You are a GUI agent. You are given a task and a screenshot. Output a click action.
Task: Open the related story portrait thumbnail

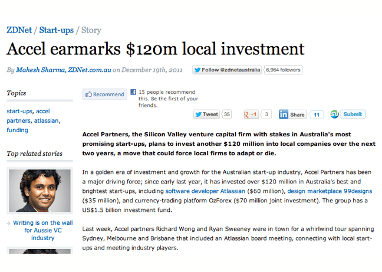pyautogui.click(x=39, y=191)
